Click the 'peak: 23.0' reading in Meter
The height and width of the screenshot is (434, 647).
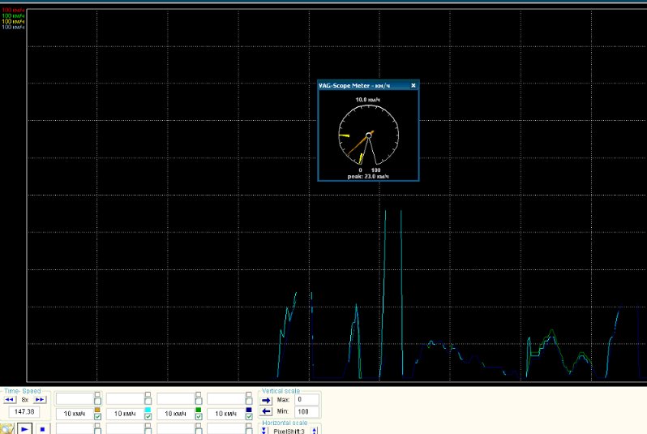[368, 177]
